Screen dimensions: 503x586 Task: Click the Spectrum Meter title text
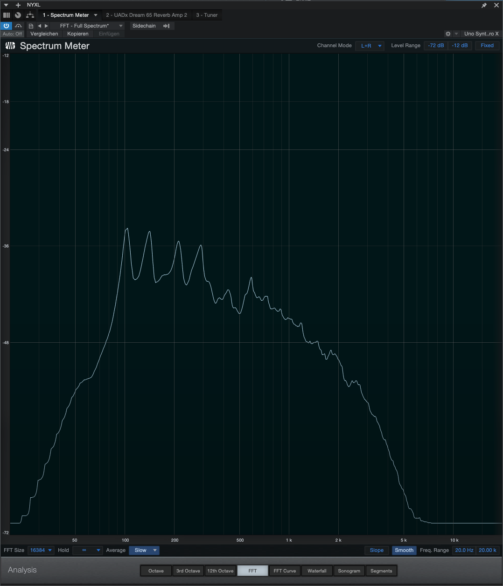coord(55,46)
